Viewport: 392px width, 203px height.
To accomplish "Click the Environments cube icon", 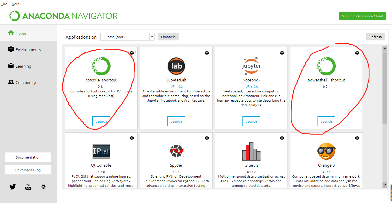I will coord(11,49).
